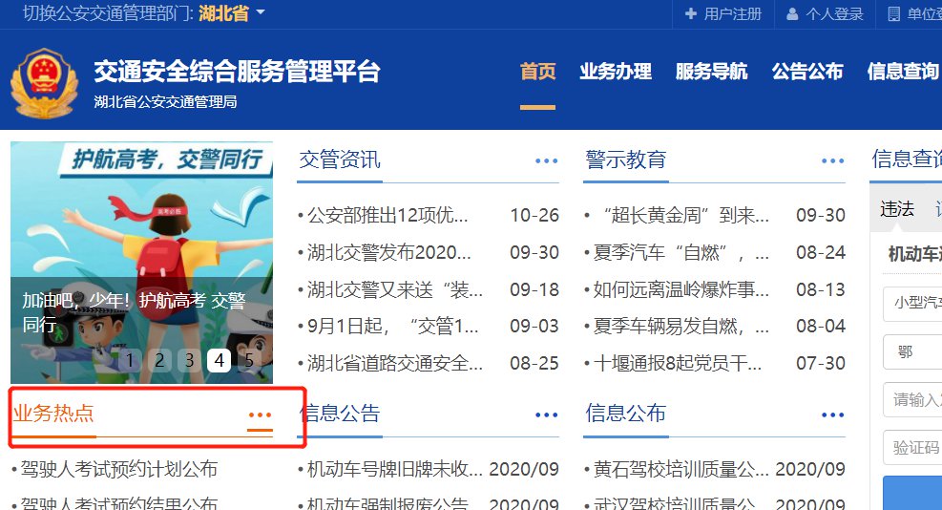The image size is (942, 510).
Task: Open the 小型汽车 vehicle type dropdown
Action: [x=912, y=303]
